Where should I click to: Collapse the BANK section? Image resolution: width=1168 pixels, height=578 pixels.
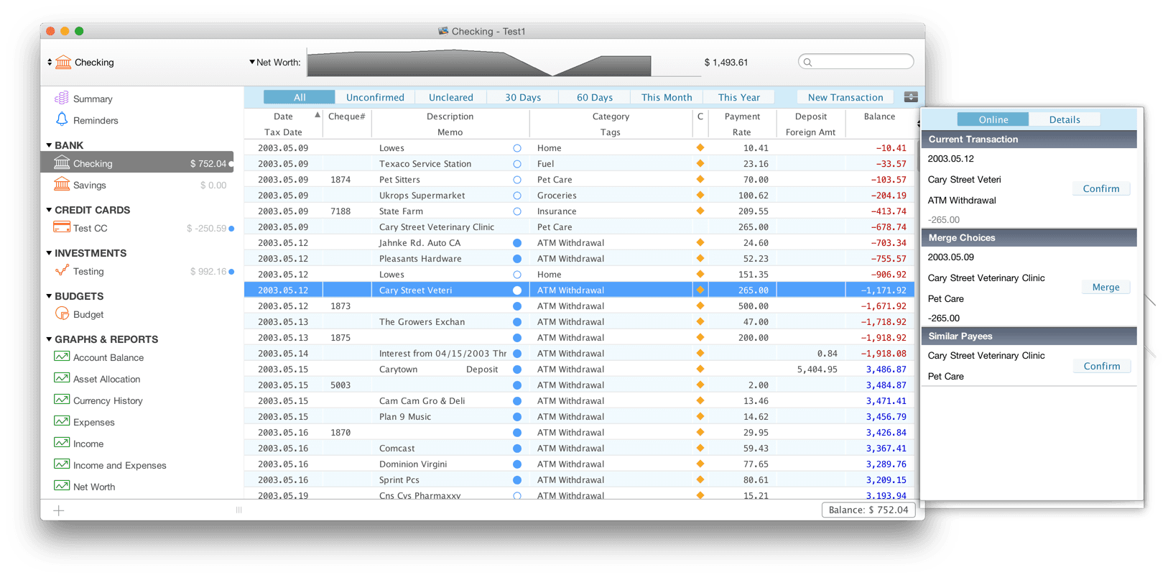(49, 145)
